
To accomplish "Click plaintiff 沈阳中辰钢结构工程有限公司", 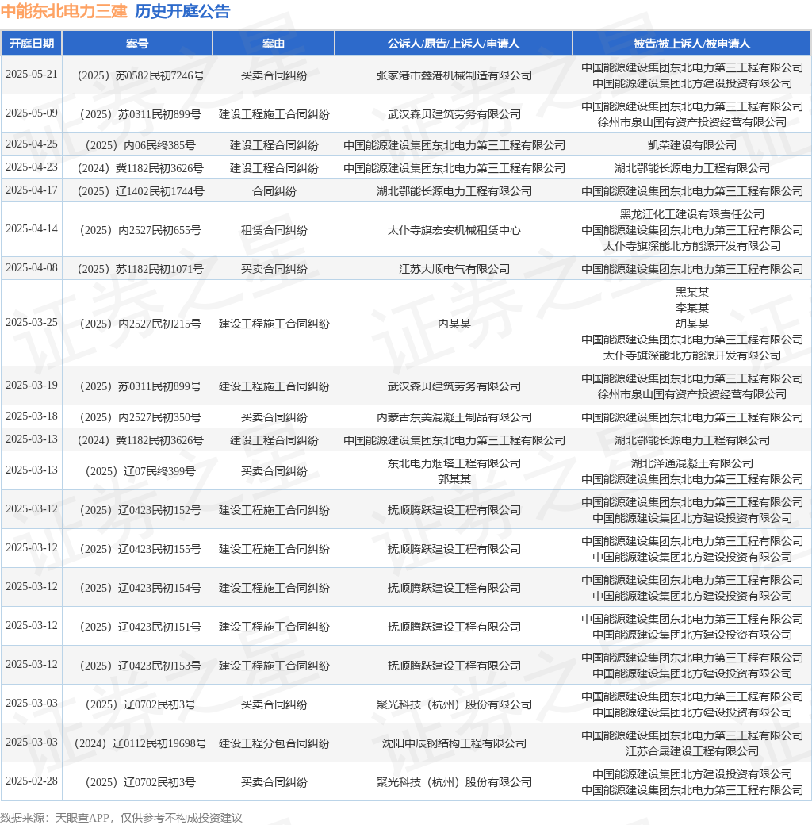I will coord(454,743).
